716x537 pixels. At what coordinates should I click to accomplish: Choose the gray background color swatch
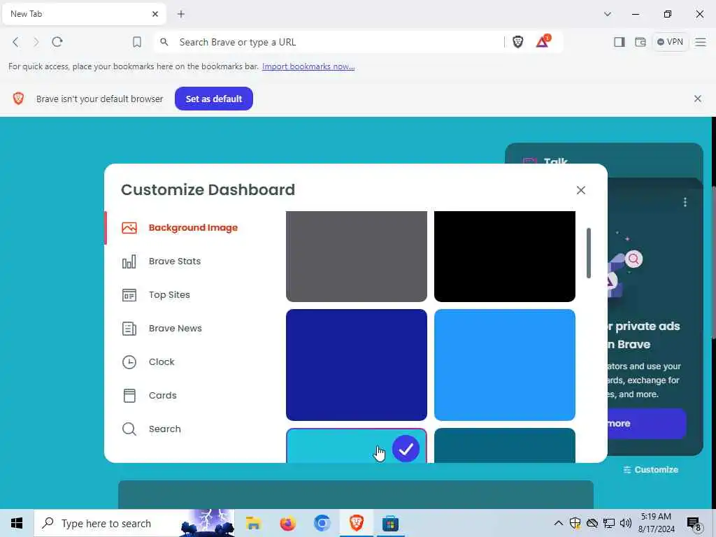pyautogui.click(x=356, y=256)
